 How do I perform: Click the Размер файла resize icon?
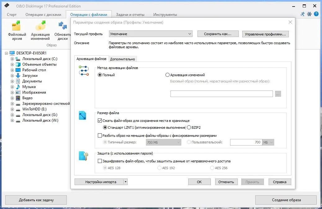coord(83,115)
